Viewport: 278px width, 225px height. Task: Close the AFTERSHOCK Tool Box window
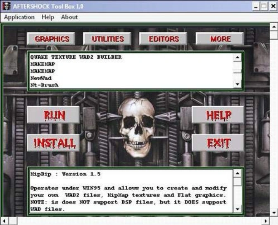click(273, 7)
